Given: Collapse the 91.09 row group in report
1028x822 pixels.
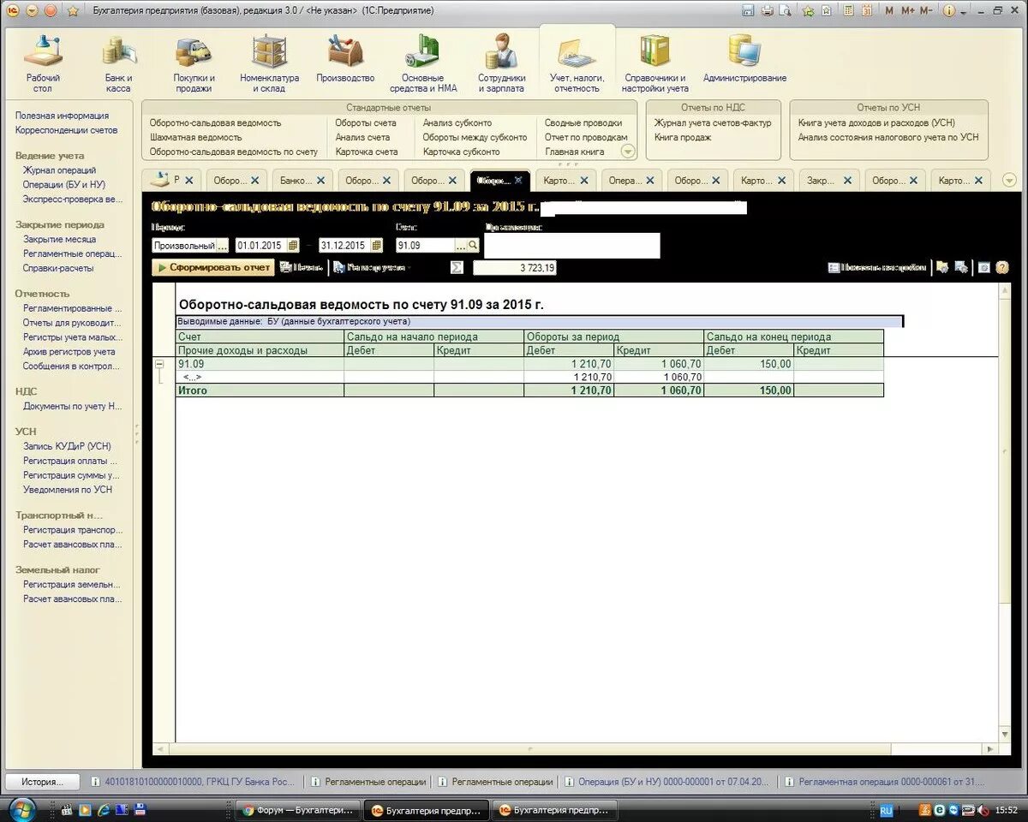Looking at the screenshot, I should pyautogui.click(x=159, y=364).
